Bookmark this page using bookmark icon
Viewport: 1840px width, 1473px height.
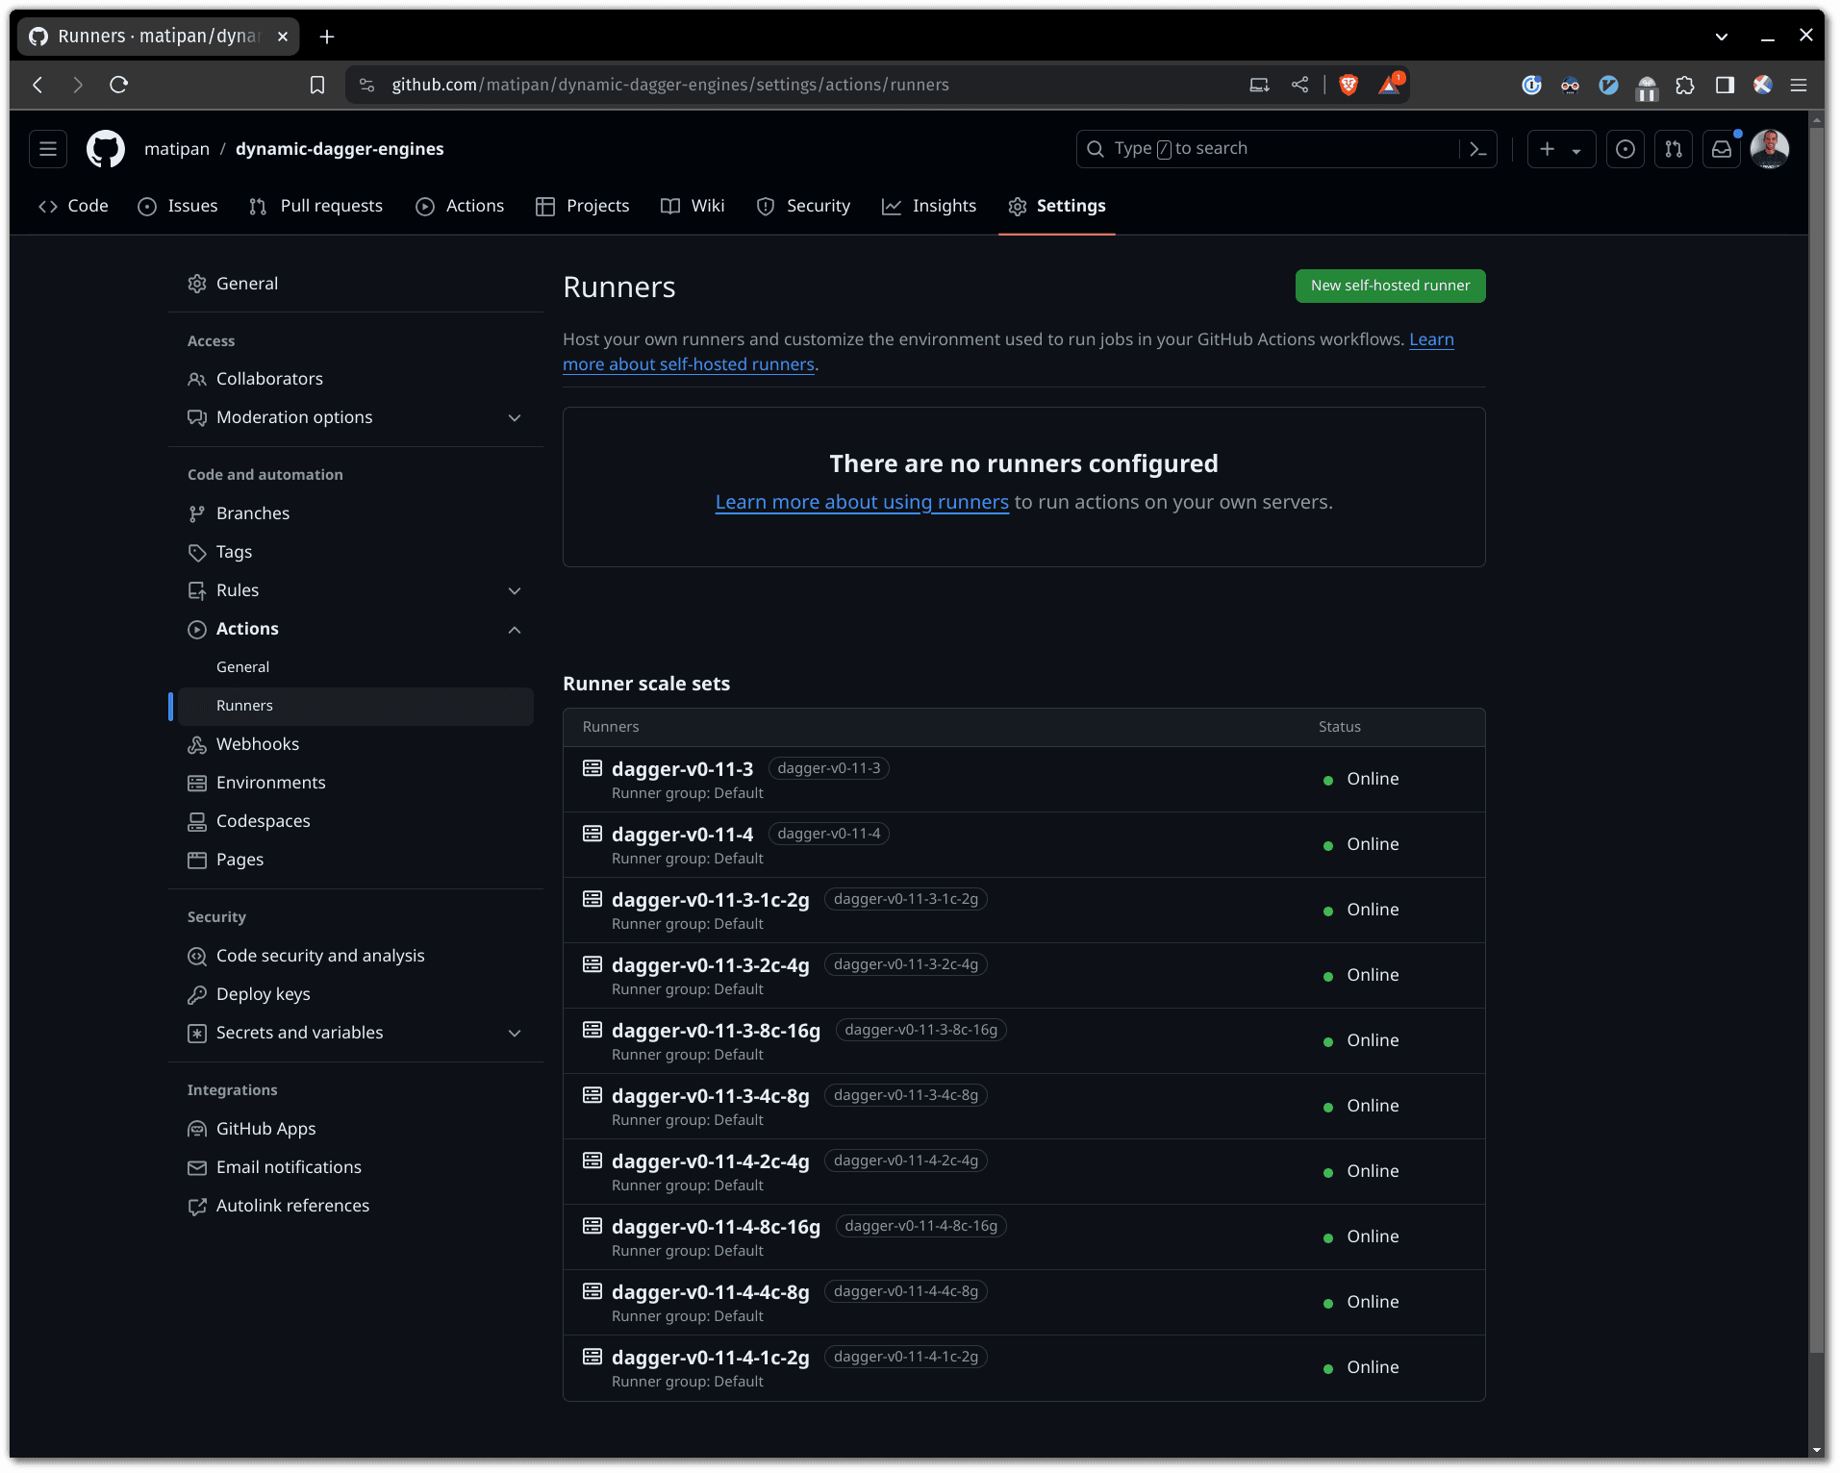317,85
